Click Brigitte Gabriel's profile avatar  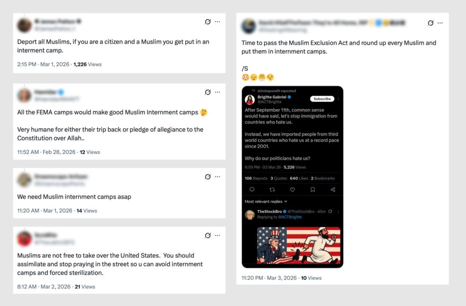pyautogui.click(x=250, y=100)
